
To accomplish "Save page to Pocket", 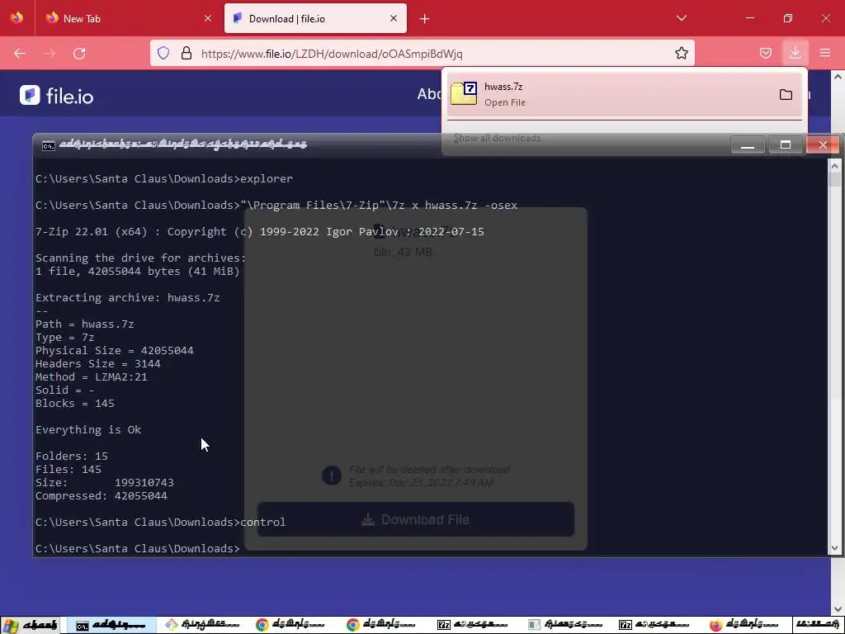I will (x=765, y=53).
